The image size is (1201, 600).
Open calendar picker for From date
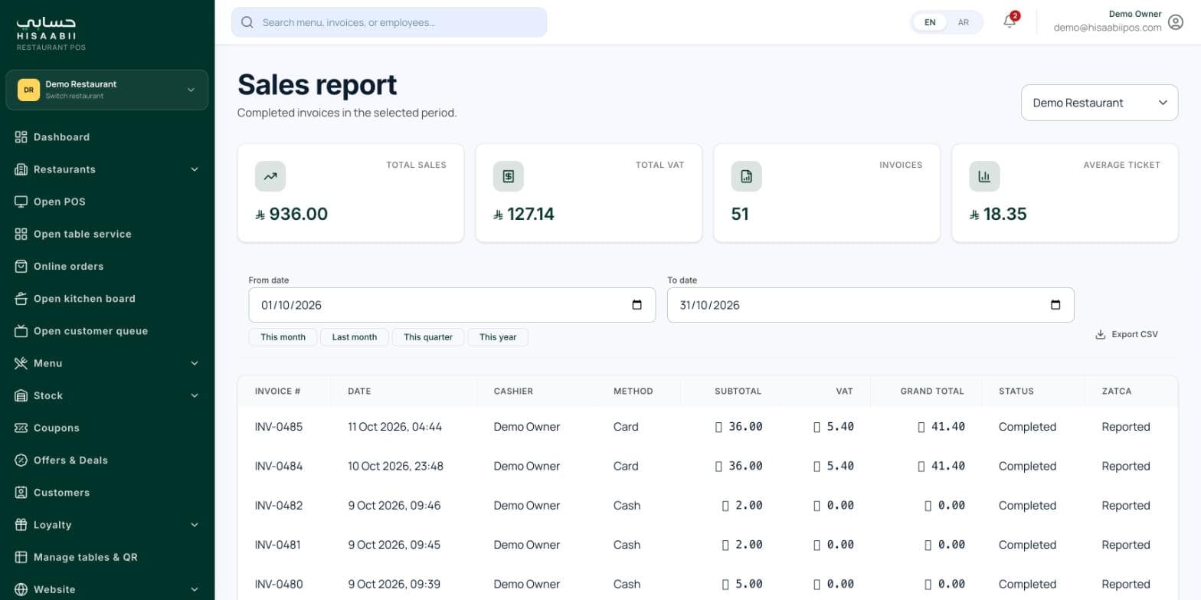coord(636,305)
